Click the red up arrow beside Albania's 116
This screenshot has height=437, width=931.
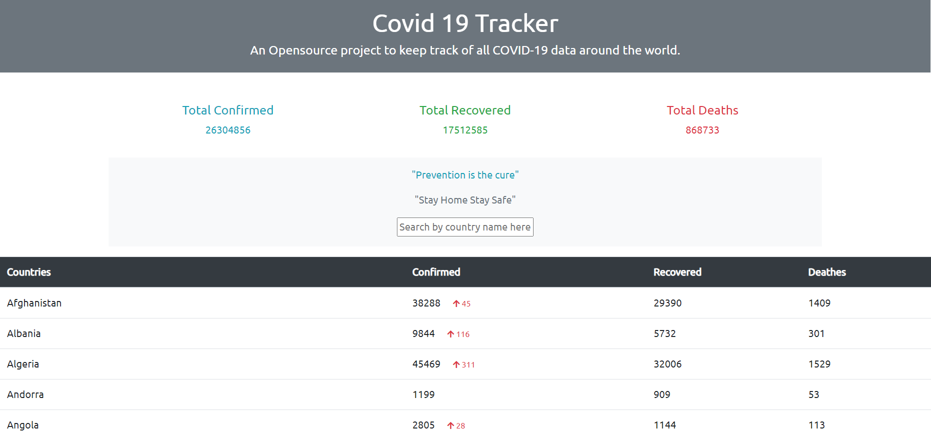[x=450, y=334]
